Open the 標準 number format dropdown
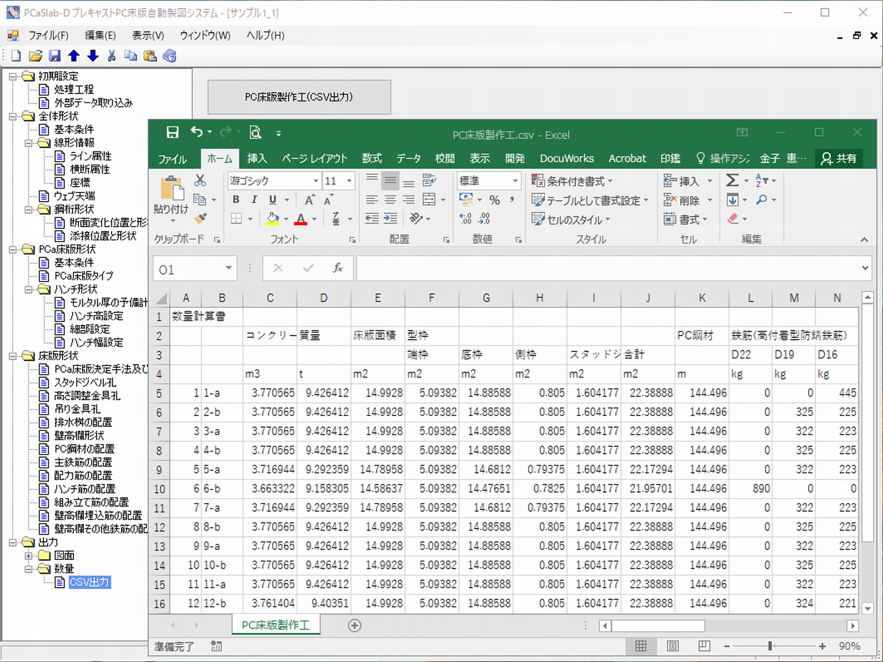 click(515, 181)
